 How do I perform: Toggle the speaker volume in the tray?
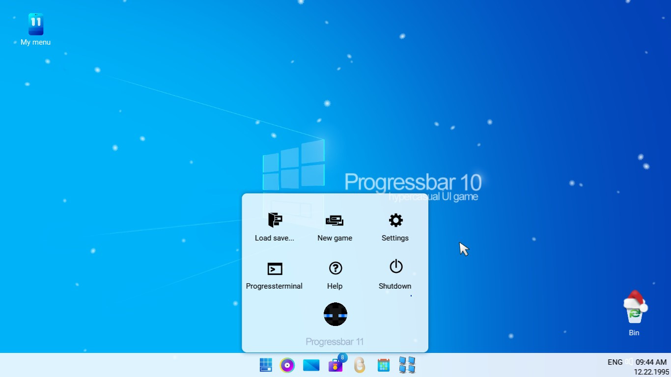(x=629, y=362)
